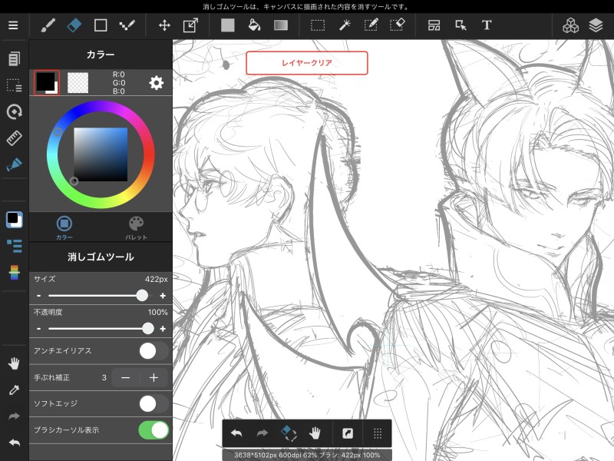Click inside the saturation-brightness color square
The height and width of the screenshot is (461, 614).
coord(101,154)
